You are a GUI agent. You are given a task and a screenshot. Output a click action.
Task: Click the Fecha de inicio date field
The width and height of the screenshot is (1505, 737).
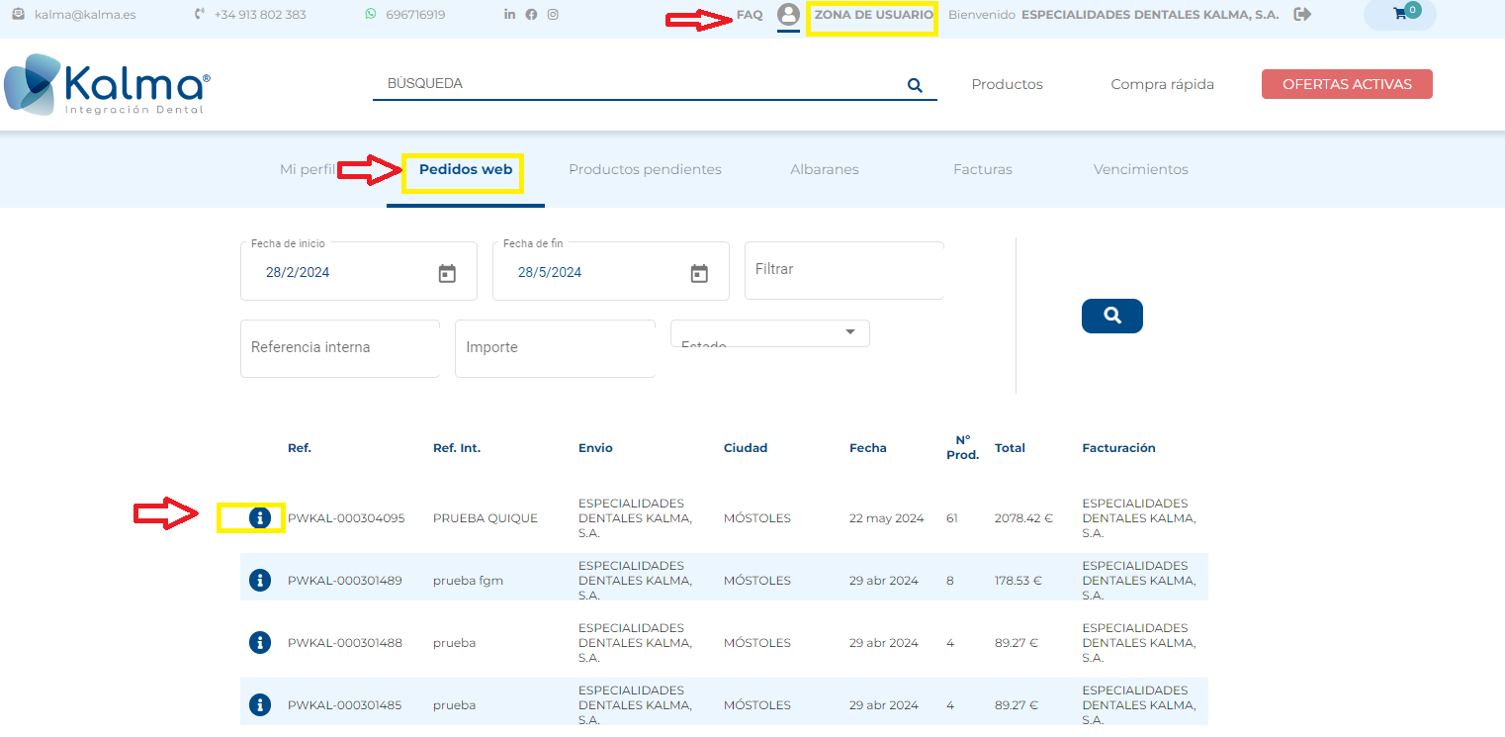(x=359, y=271)
